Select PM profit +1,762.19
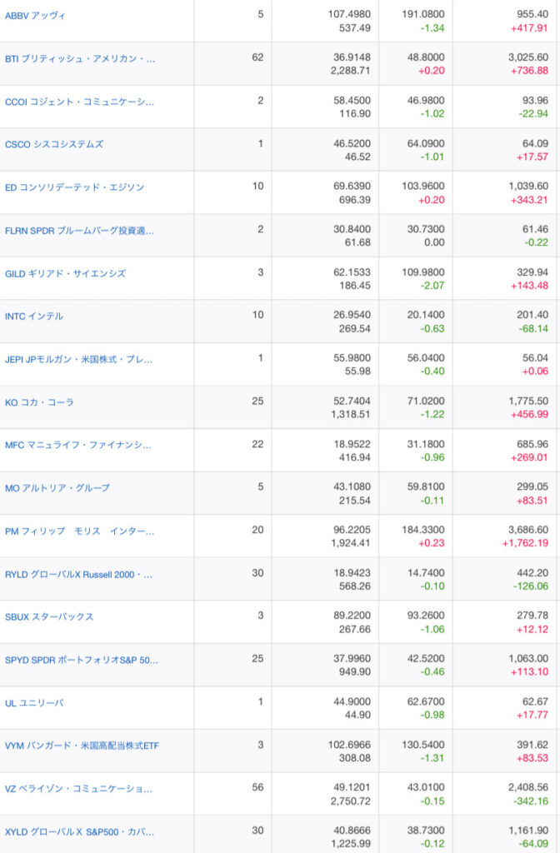 525,543
